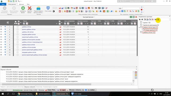Click the circular refresh icon in status bar

click(x=152, y=90)
